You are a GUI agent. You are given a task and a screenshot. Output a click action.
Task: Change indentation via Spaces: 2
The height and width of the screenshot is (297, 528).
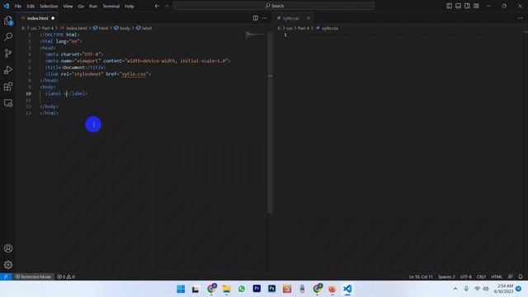pos(446,276)
